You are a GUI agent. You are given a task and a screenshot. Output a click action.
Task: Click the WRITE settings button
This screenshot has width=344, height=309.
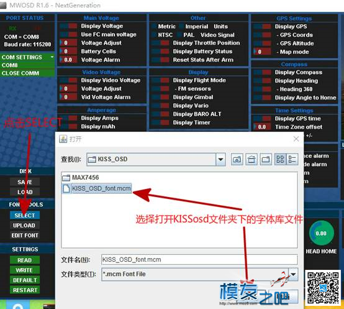(x=25, y=270)
